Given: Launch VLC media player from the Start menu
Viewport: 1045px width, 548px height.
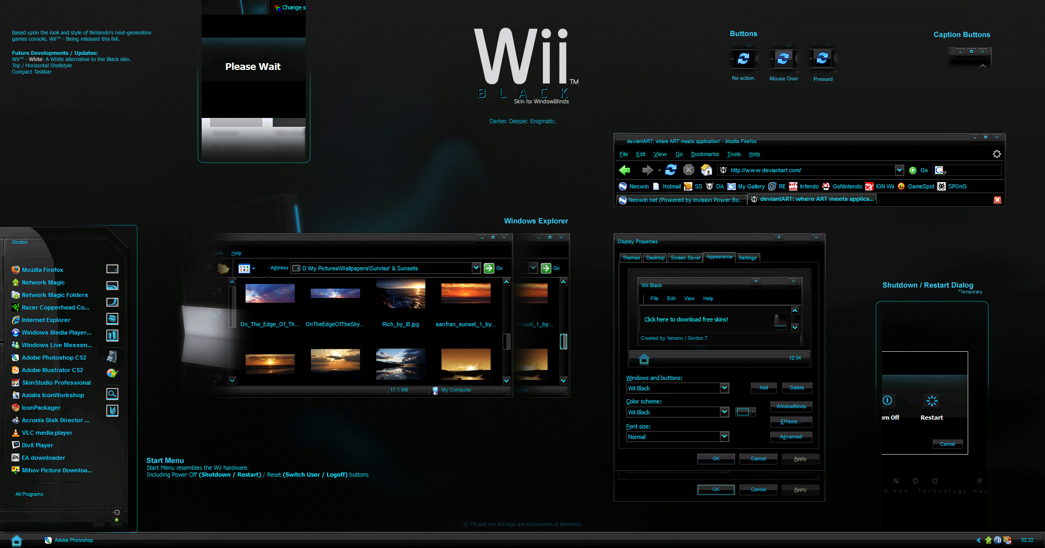Looking at the screenshot, I should click(x=42, y=433).
